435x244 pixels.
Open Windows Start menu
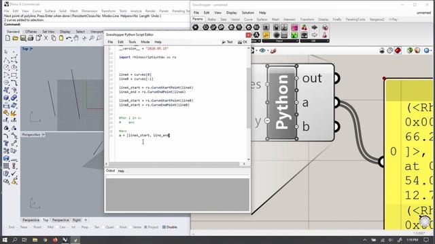(5, 240)
